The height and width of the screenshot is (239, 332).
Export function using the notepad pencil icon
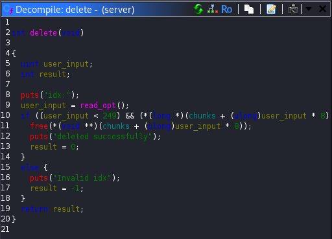(271, 9)
